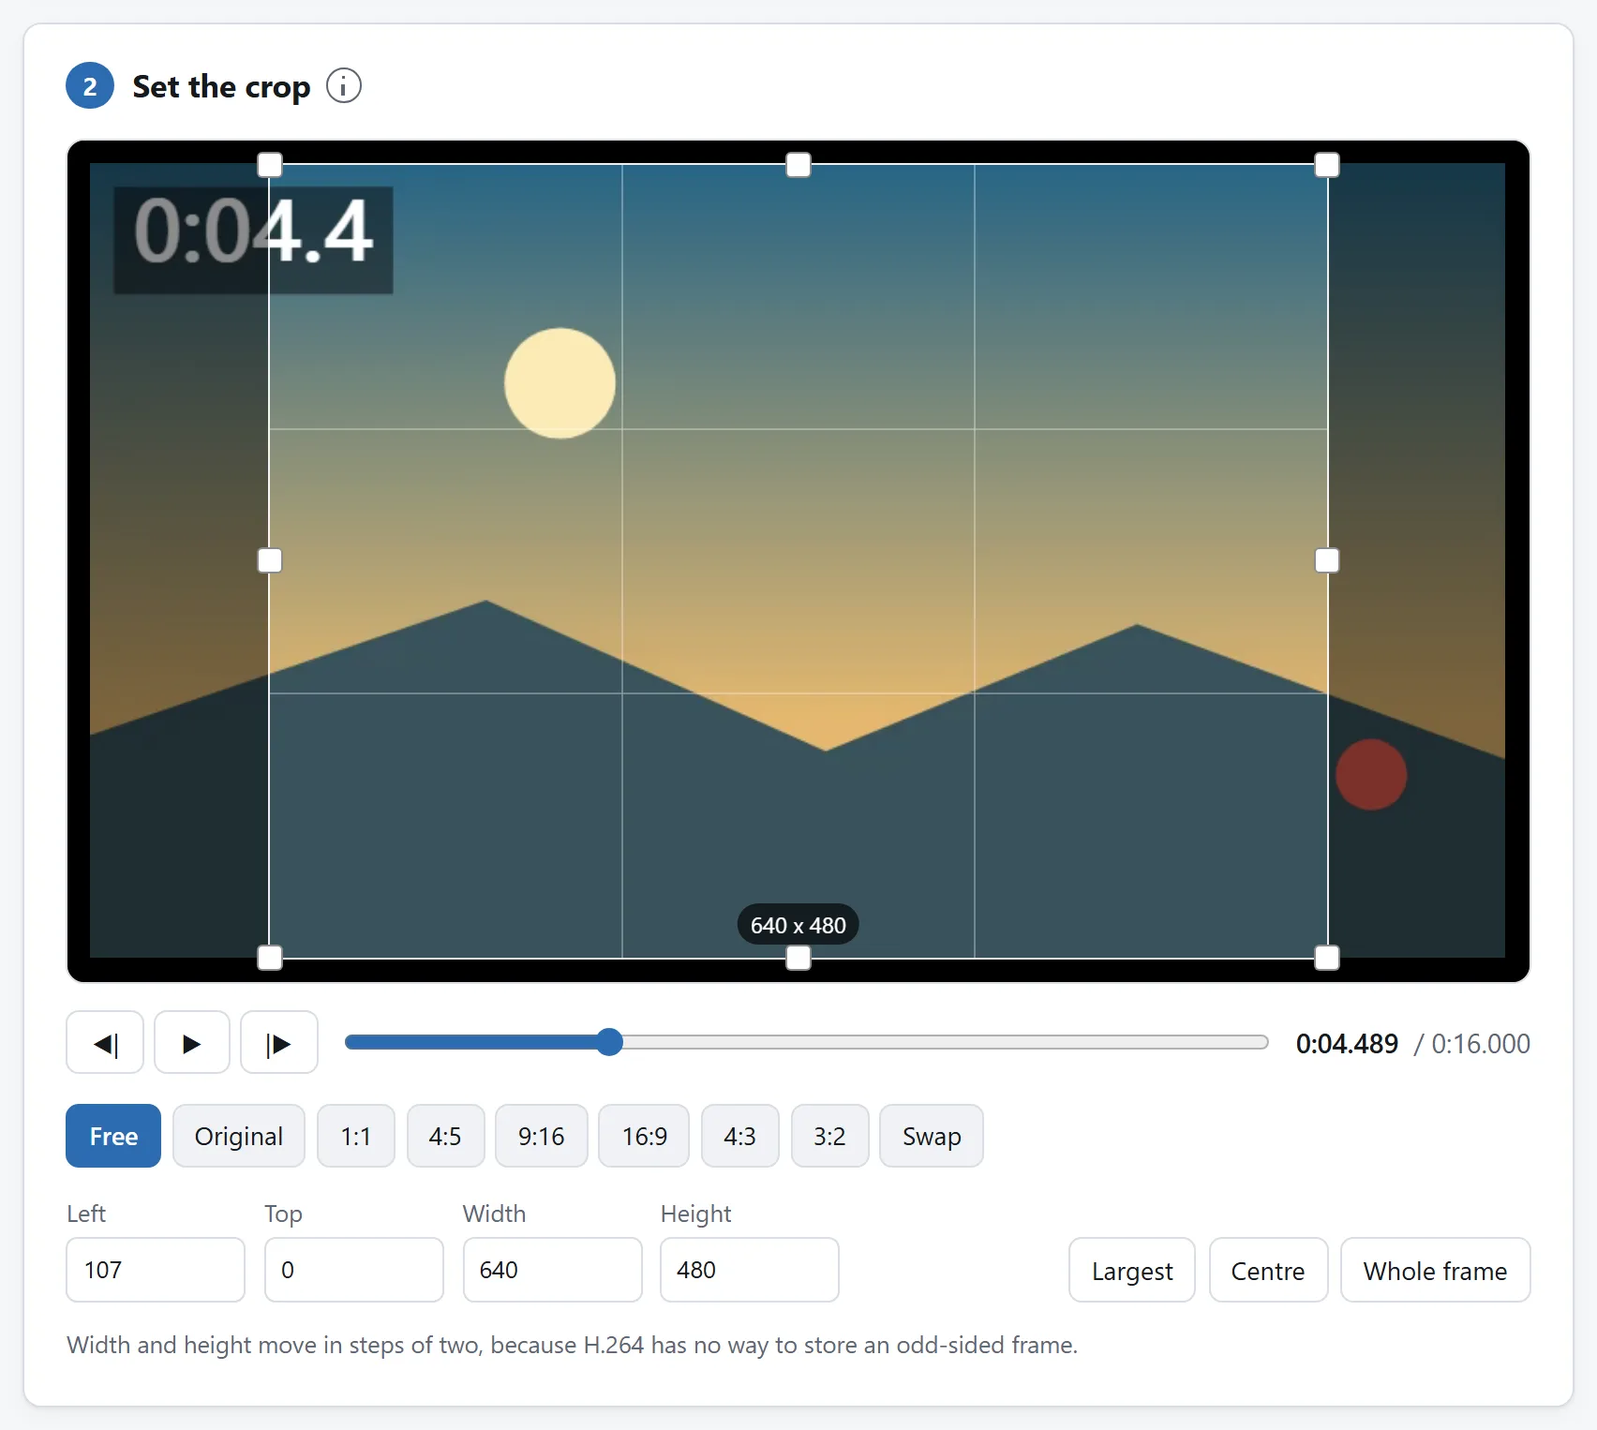Focus the Width input field
Screen dimensions: 1597x1430
(x=553, y=1270)
